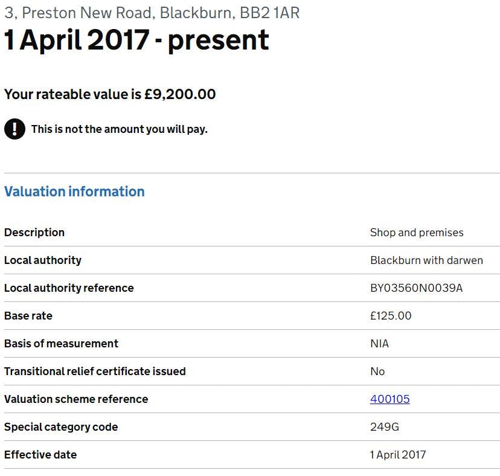The image size is (500, 476).
Task: Click the Shop and premises value
Action: [417, 233]
